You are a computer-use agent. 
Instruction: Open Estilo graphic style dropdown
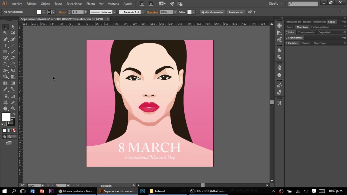(x=194, y=12)
